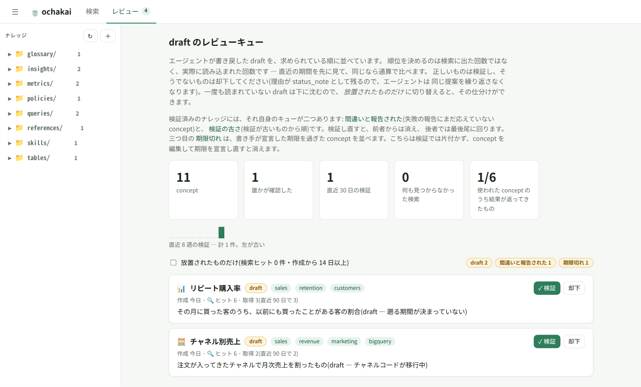Switch to the レビュー tab

click(x=131, y=12)
